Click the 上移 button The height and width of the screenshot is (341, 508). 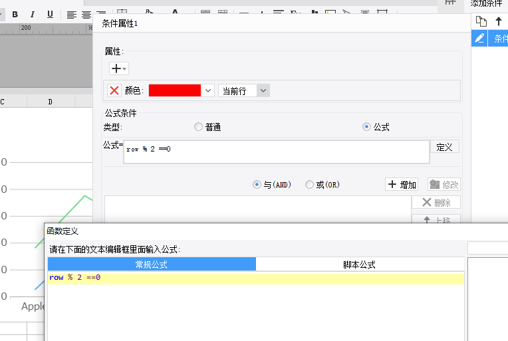436,219
